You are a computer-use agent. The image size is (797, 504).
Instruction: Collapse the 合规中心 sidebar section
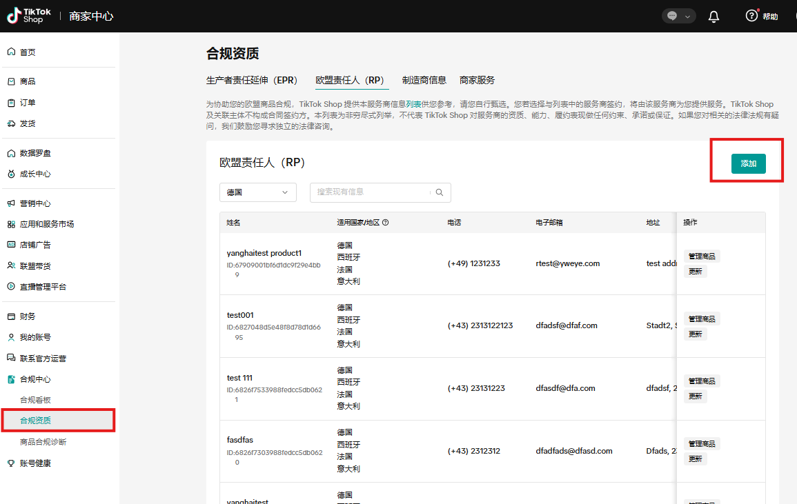coord(35,379)
